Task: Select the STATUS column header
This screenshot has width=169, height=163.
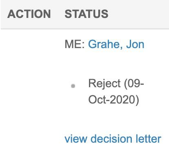Action: (x=87, y=14)
